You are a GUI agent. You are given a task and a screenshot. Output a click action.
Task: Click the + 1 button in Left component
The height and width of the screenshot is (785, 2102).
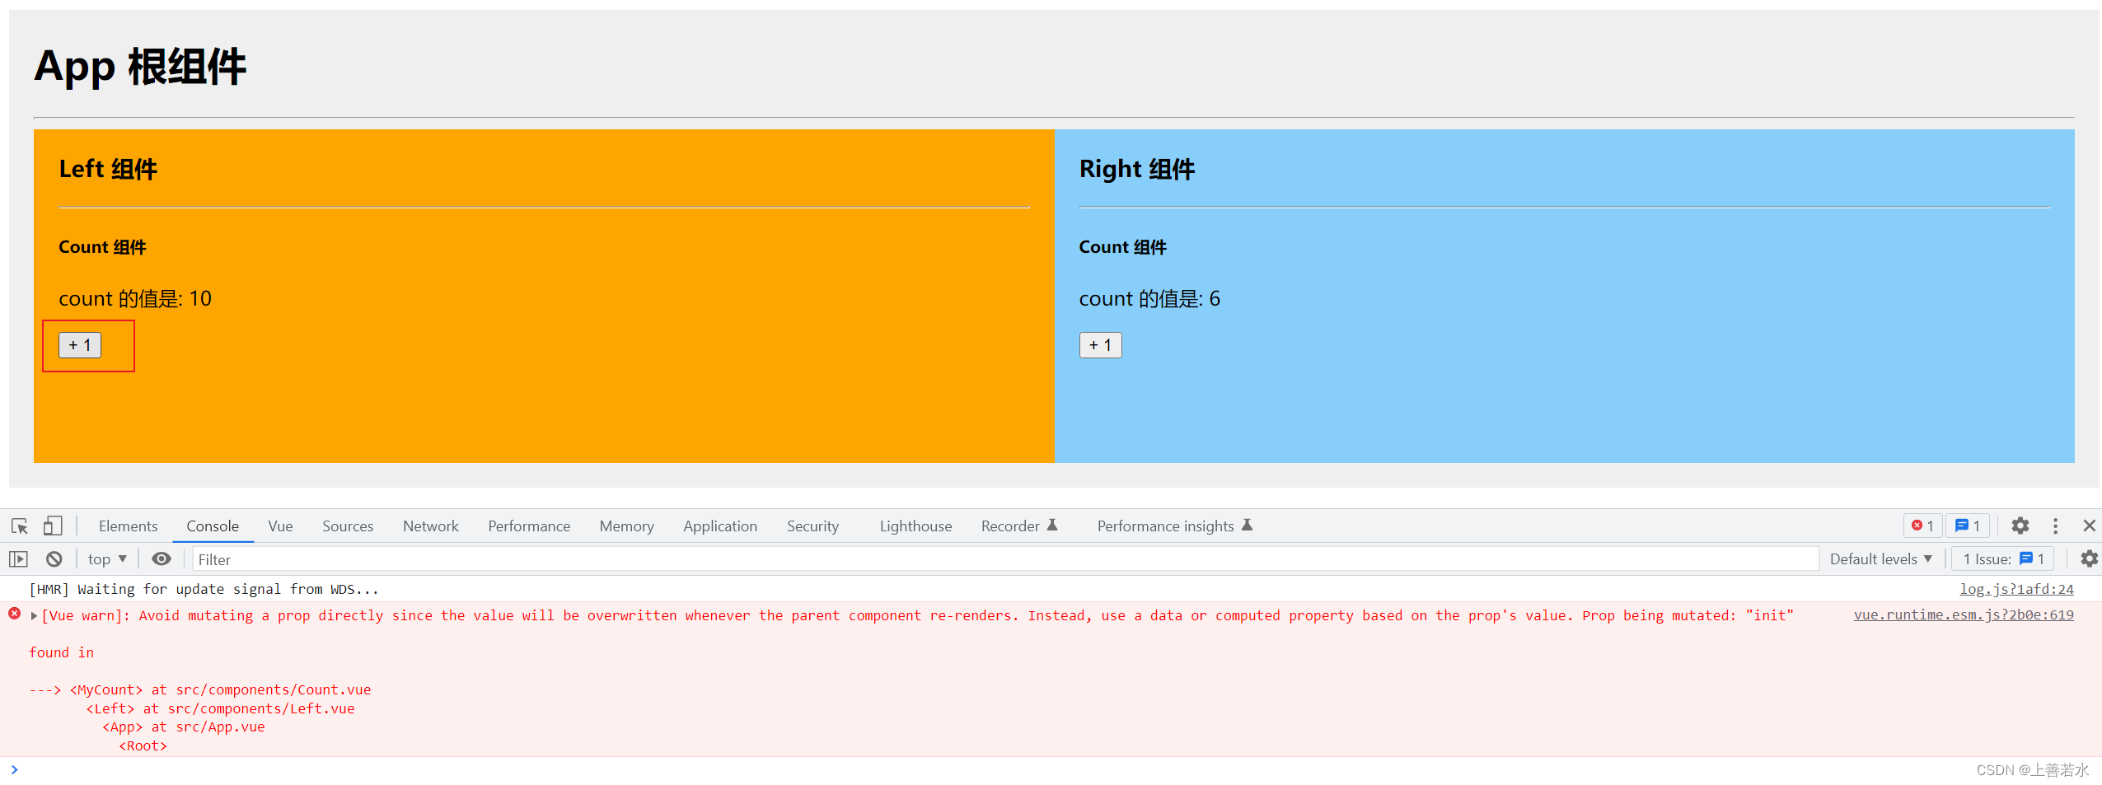[80, 345]
